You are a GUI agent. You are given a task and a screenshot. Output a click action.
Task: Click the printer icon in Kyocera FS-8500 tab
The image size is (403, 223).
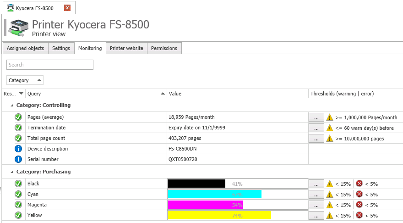coord(10,8)
